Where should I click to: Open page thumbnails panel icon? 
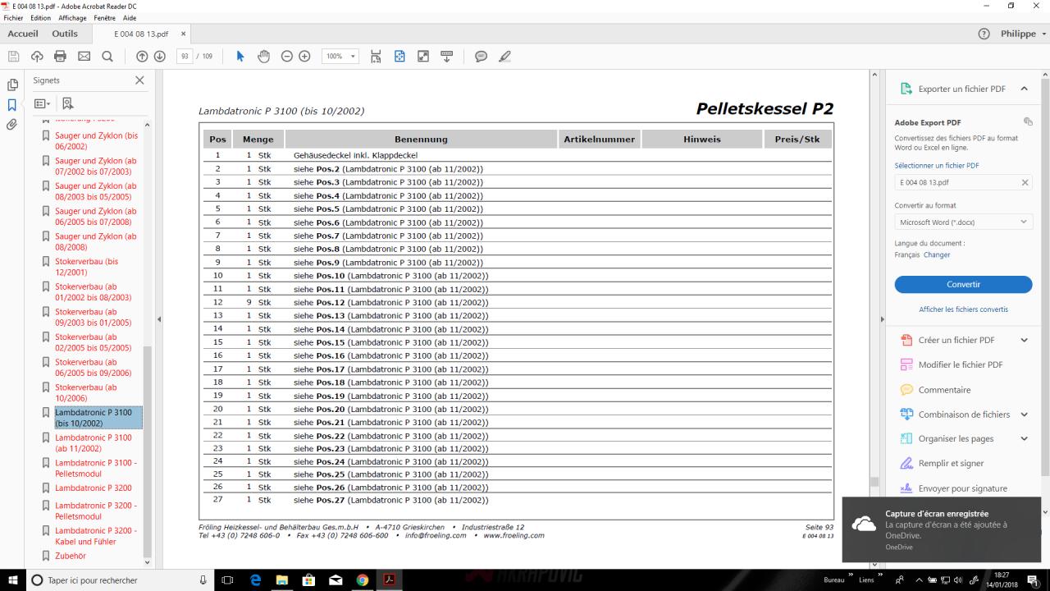click(x=12, y=85)
